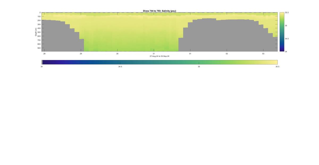Click depth tick label "100"
This screenshot has width=319, height=165.
[39, 16]
